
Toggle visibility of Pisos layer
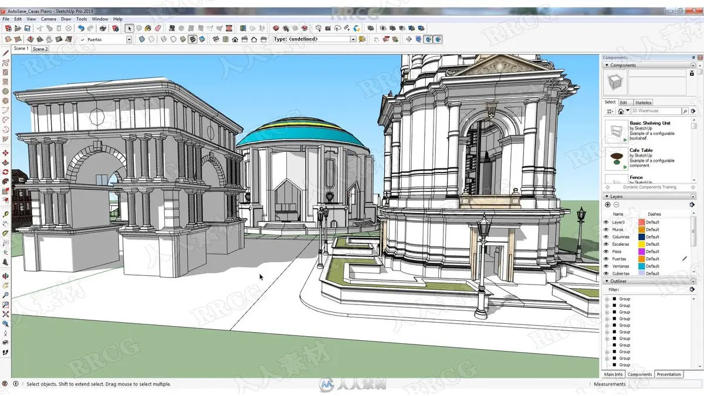[x=607, y=252]
